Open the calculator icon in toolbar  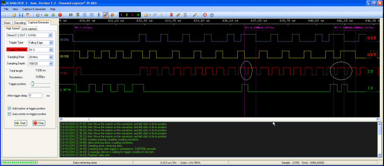186,15
